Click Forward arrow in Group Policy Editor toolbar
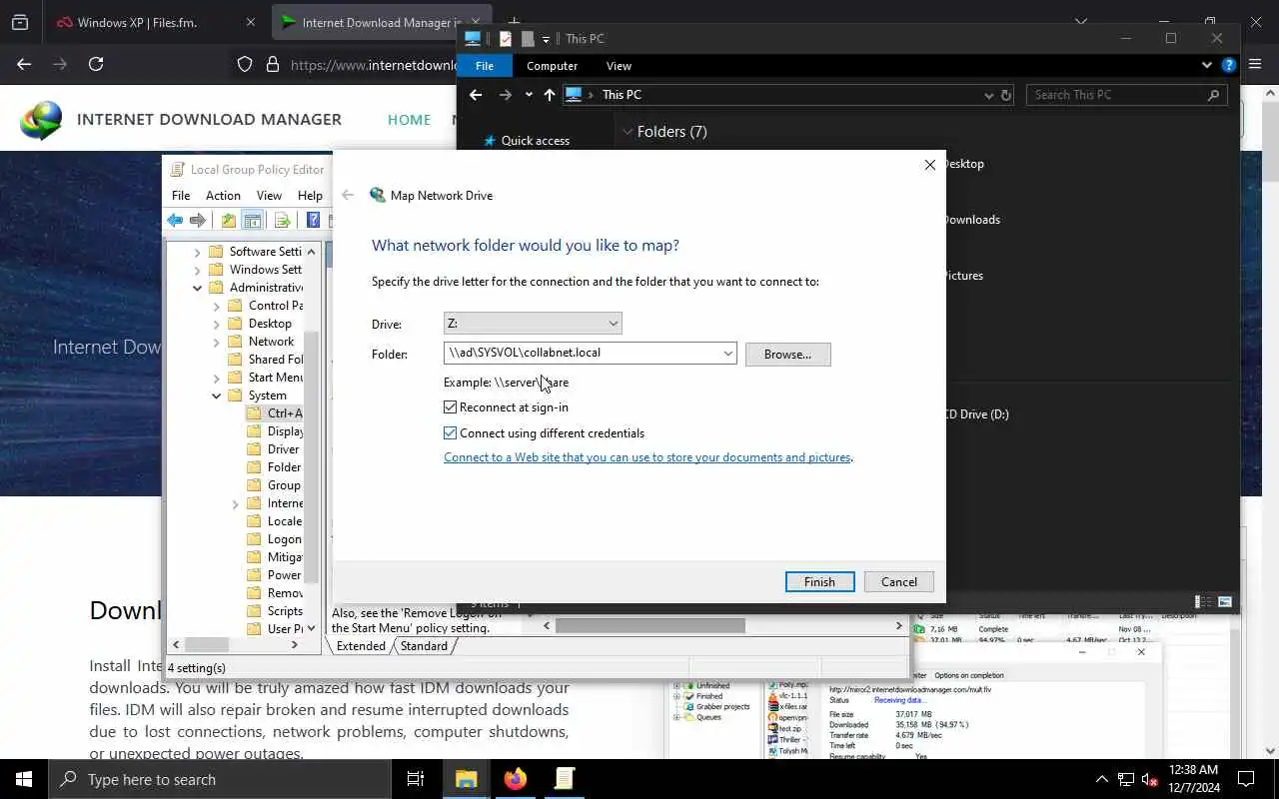 pyautogui.click(x=198, y=221)
